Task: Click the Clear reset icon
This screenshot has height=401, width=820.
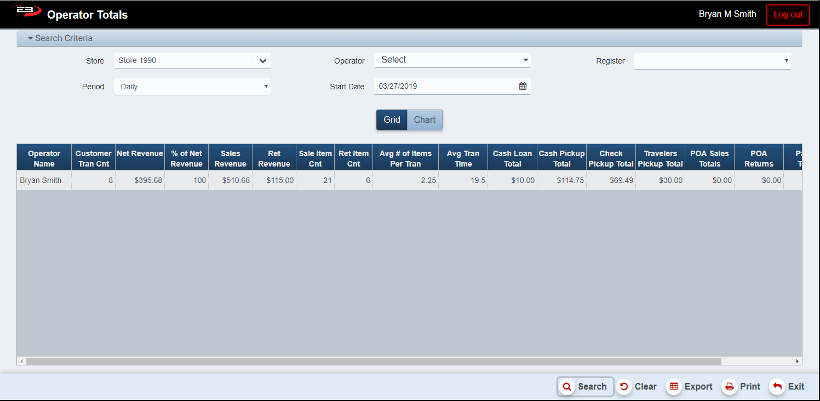Action: (623, 387)
